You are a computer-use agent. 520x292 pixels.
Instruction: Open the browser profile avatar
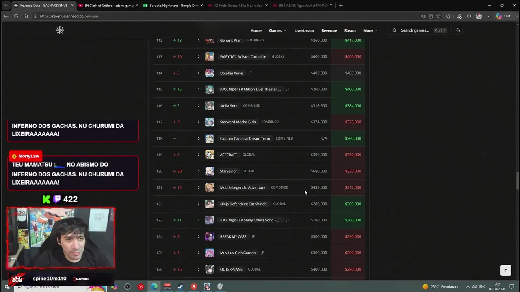(x=479, y=16)
